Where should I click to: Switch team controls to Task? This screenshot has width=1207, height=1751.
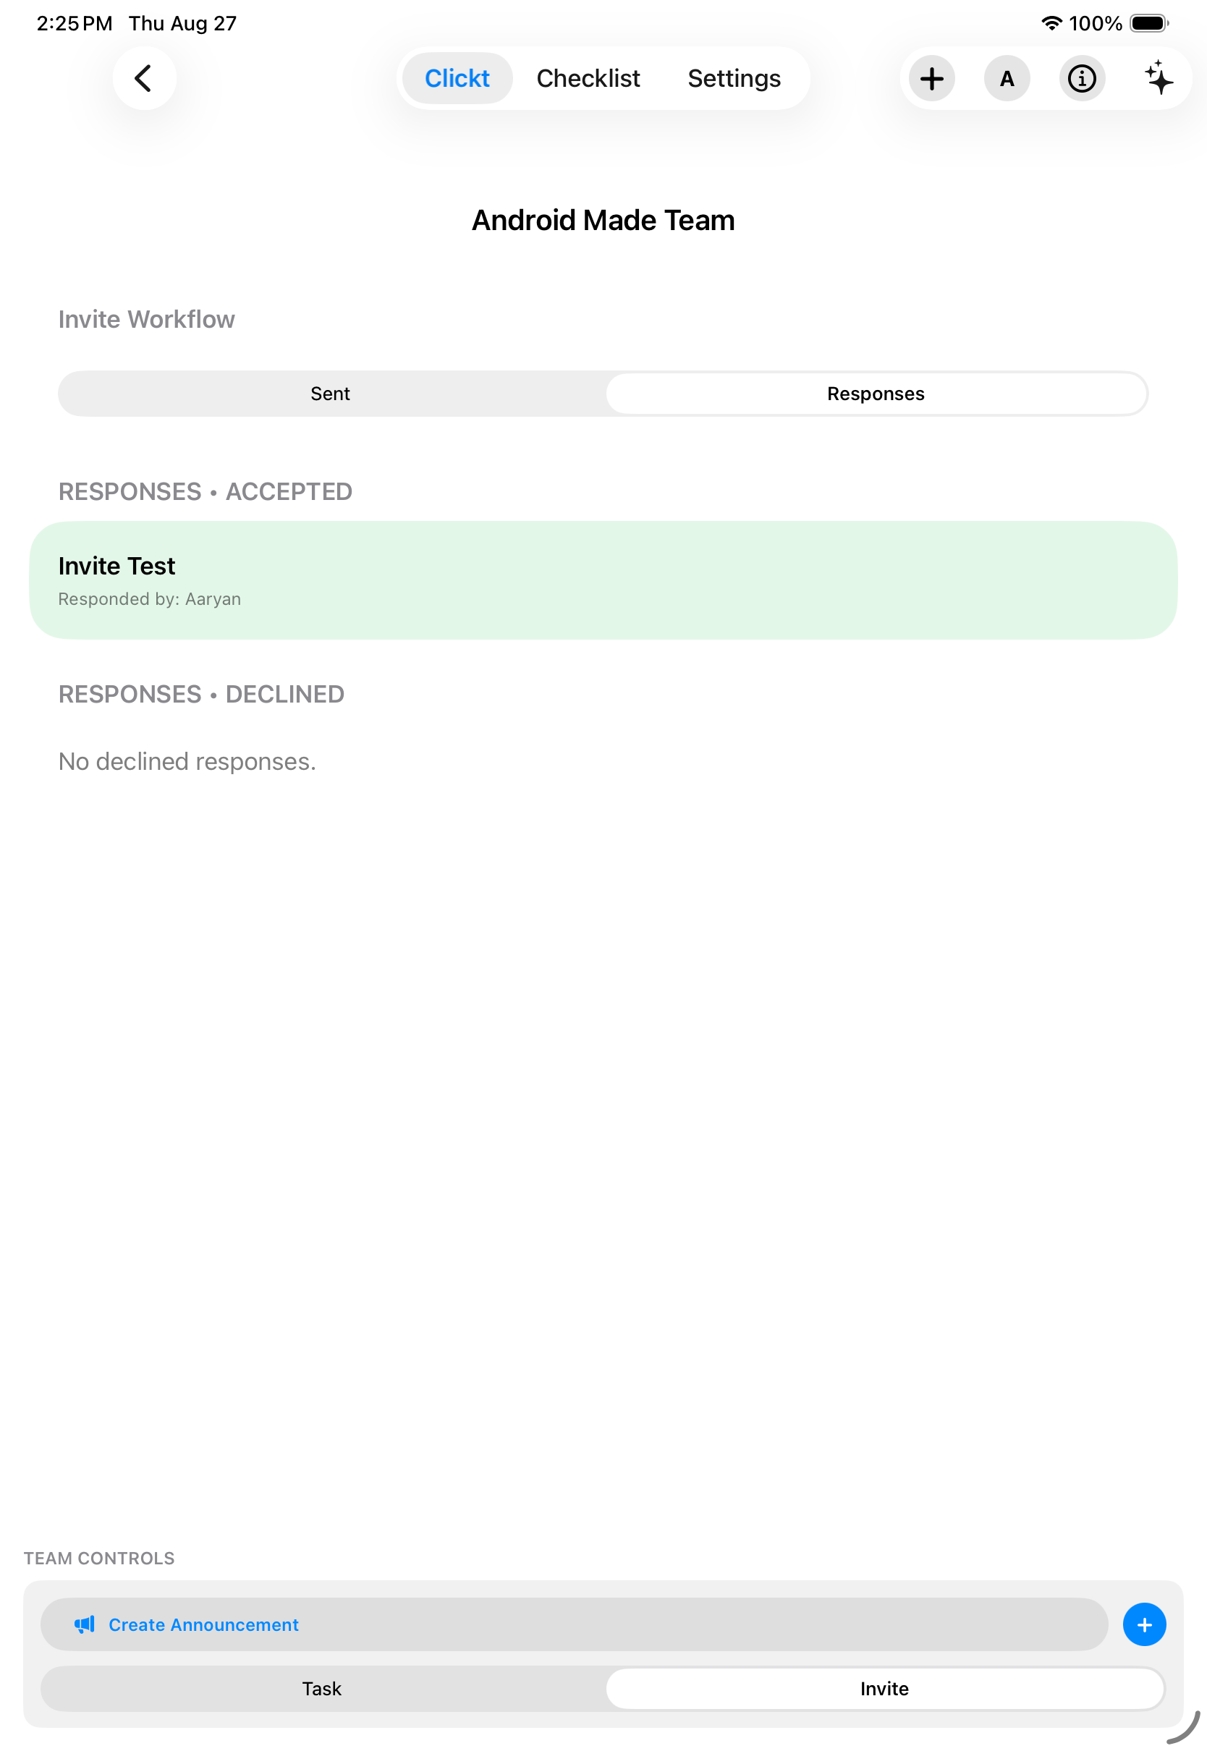tap(322, 1688)
